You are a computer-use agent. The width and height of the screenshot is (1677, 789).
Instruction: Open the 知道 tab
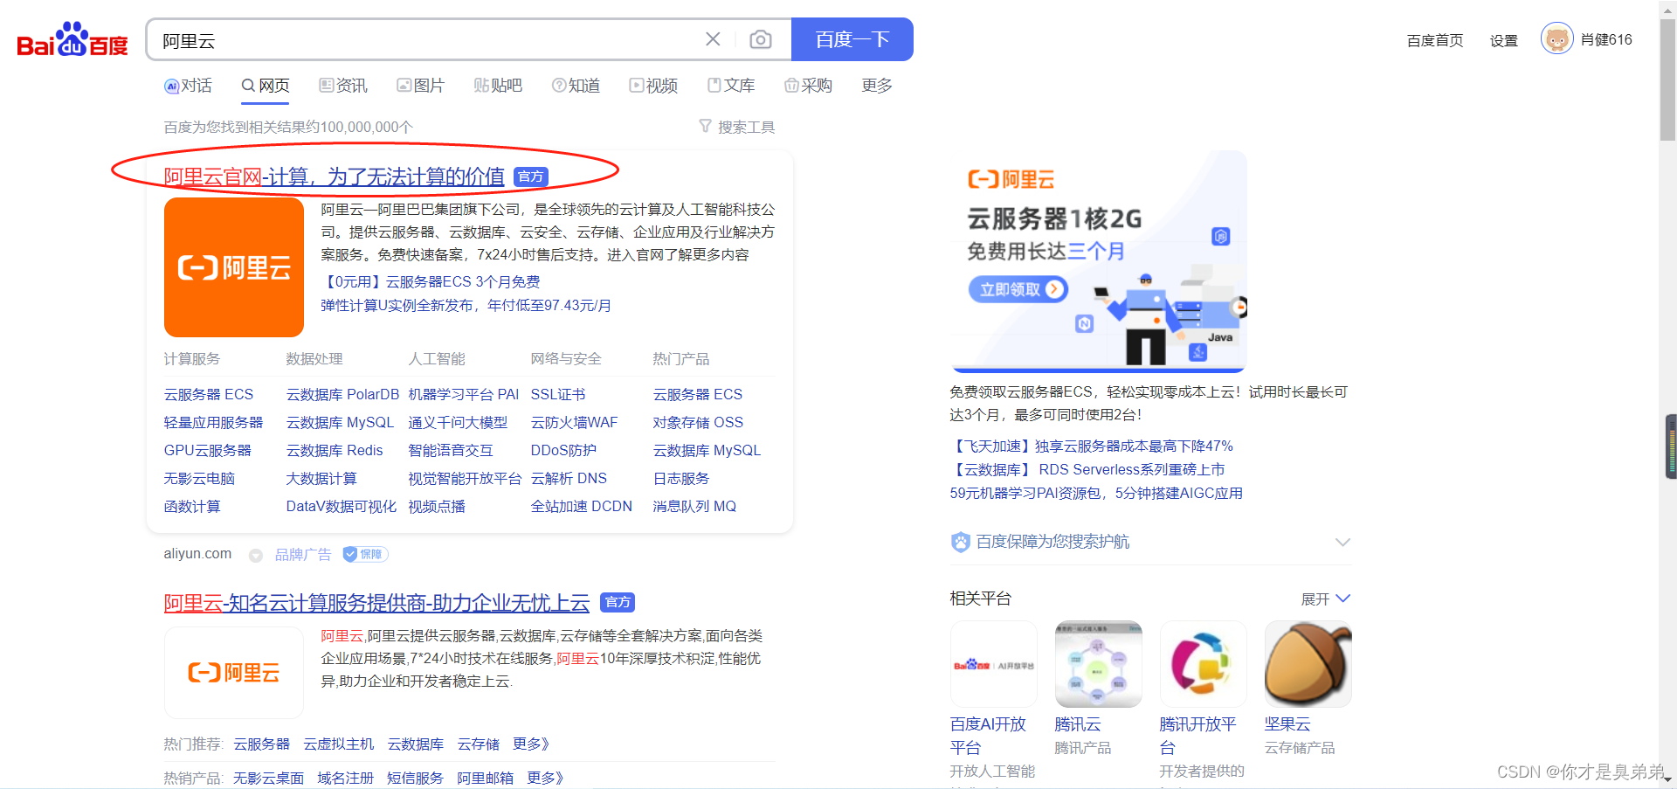tap(576, 86)
